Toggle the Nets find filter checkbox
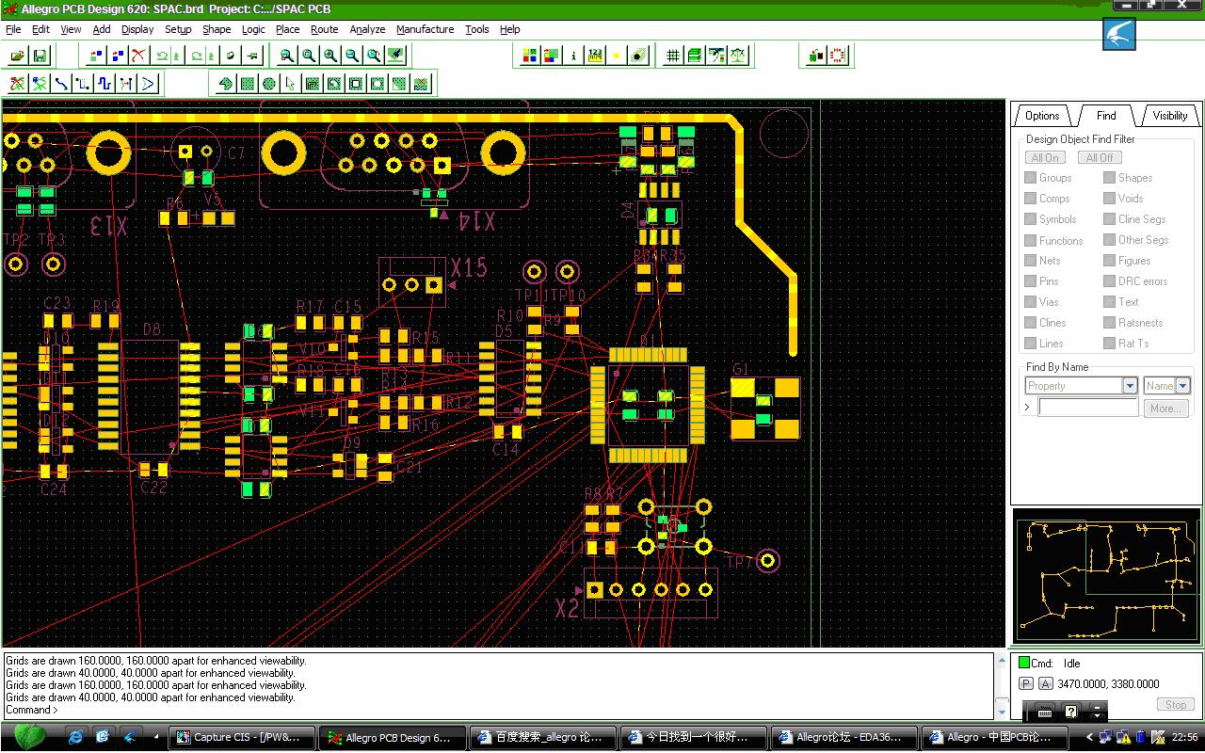Viewport: 1205px width, 753px height. (1031, 261)
